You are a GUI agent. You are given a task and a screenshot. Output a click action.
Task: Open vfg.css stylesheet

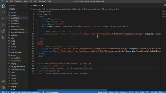click(x=13, y=78)
